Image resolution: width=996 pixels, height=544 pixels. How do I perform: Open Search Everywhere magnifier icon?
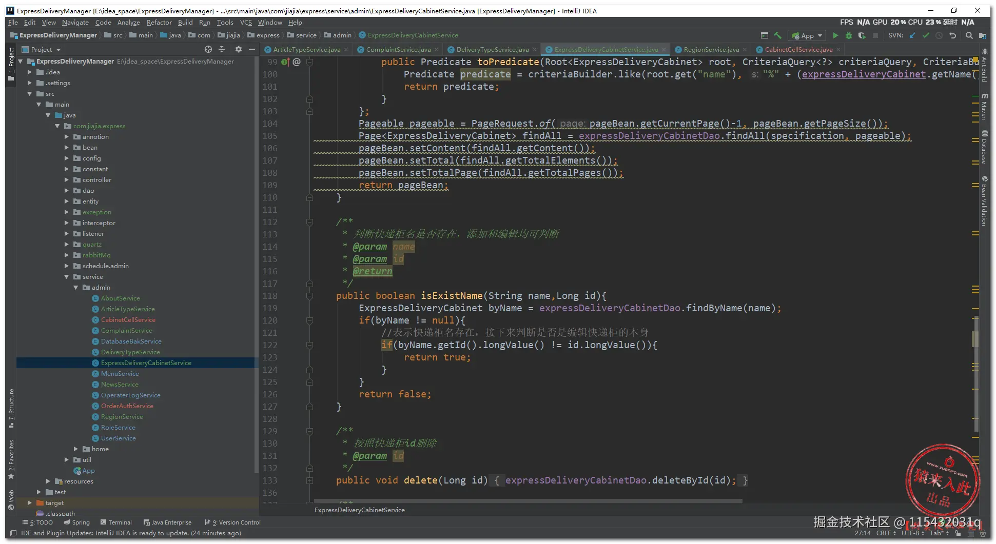(x=969, y=35)
